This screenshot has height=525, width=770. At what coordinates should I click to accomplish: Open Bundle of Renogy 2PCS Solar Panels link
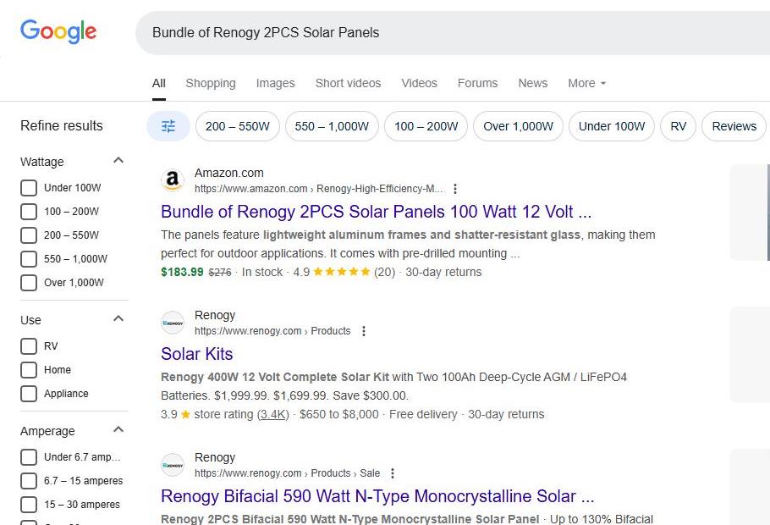pos(377,212)
